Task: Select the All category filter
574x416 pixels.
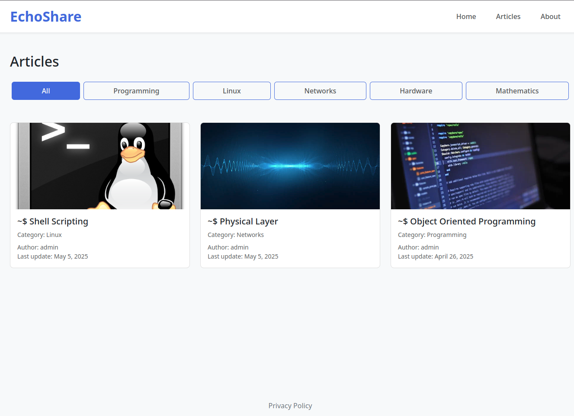Action: point(46,91)
